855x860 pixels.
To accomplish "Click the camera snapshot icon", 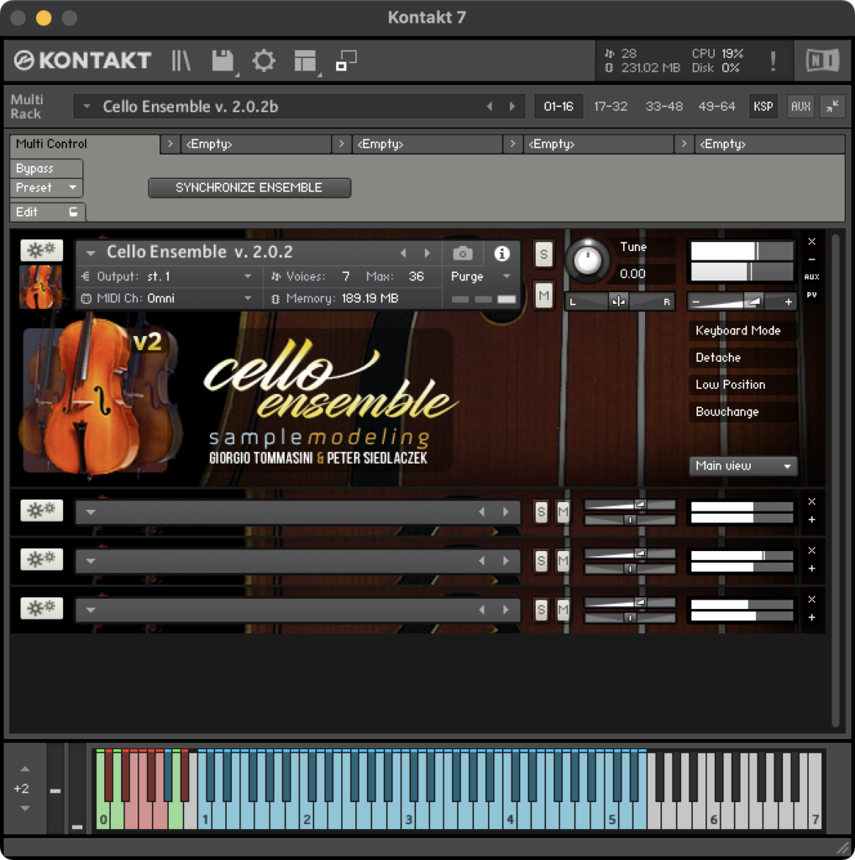I will pos(462,254).
